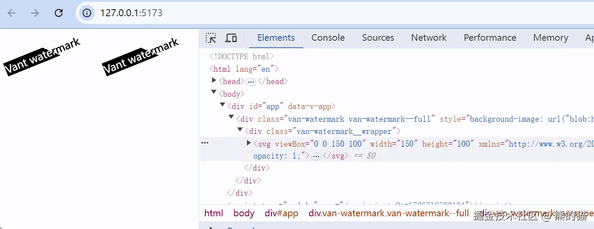Expand the head element triangle
Viewport: 594px width, 229px height.
(214, 81)
